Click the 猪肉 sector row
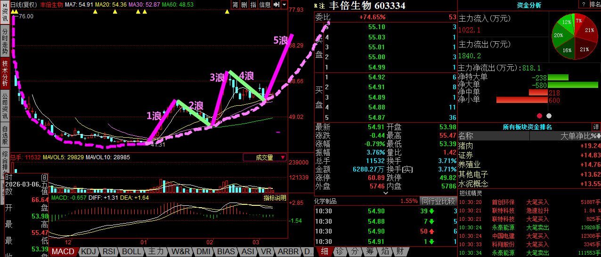Viewport: 601px width, 257px height. [x=529, y=146]
